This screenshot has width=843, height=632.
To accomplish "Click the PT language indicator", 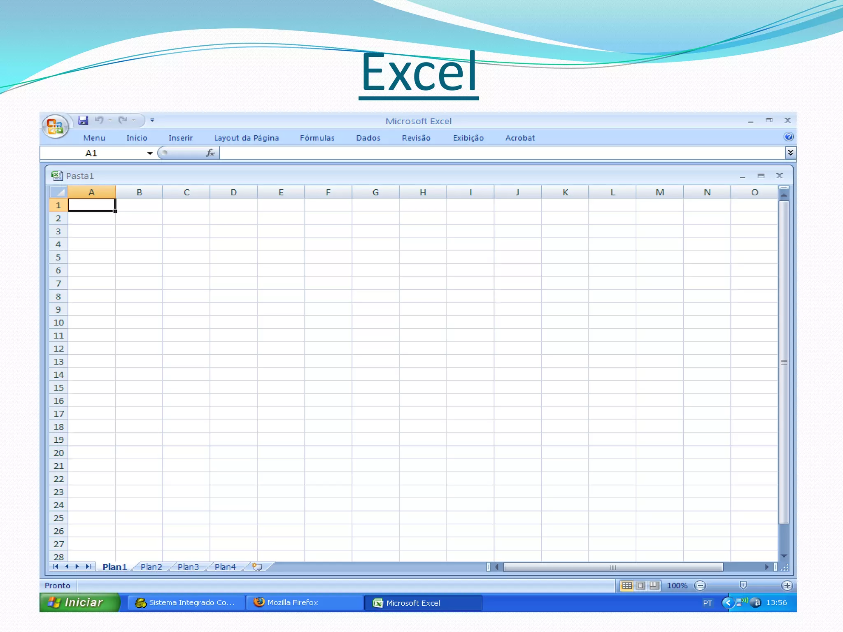I will [707, 603].
